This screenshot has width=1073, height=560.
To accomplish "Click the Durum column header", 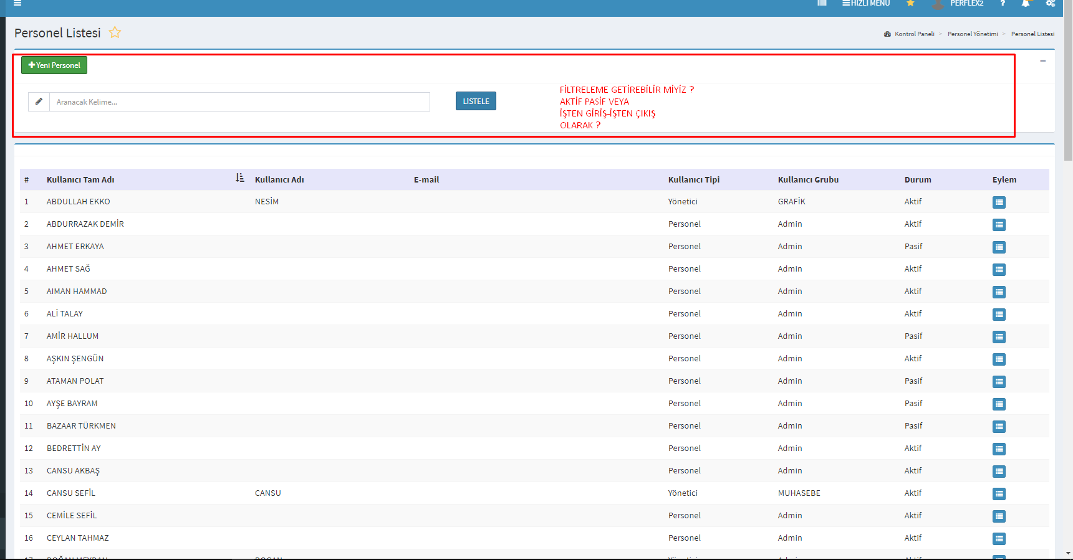I will 918,180.
